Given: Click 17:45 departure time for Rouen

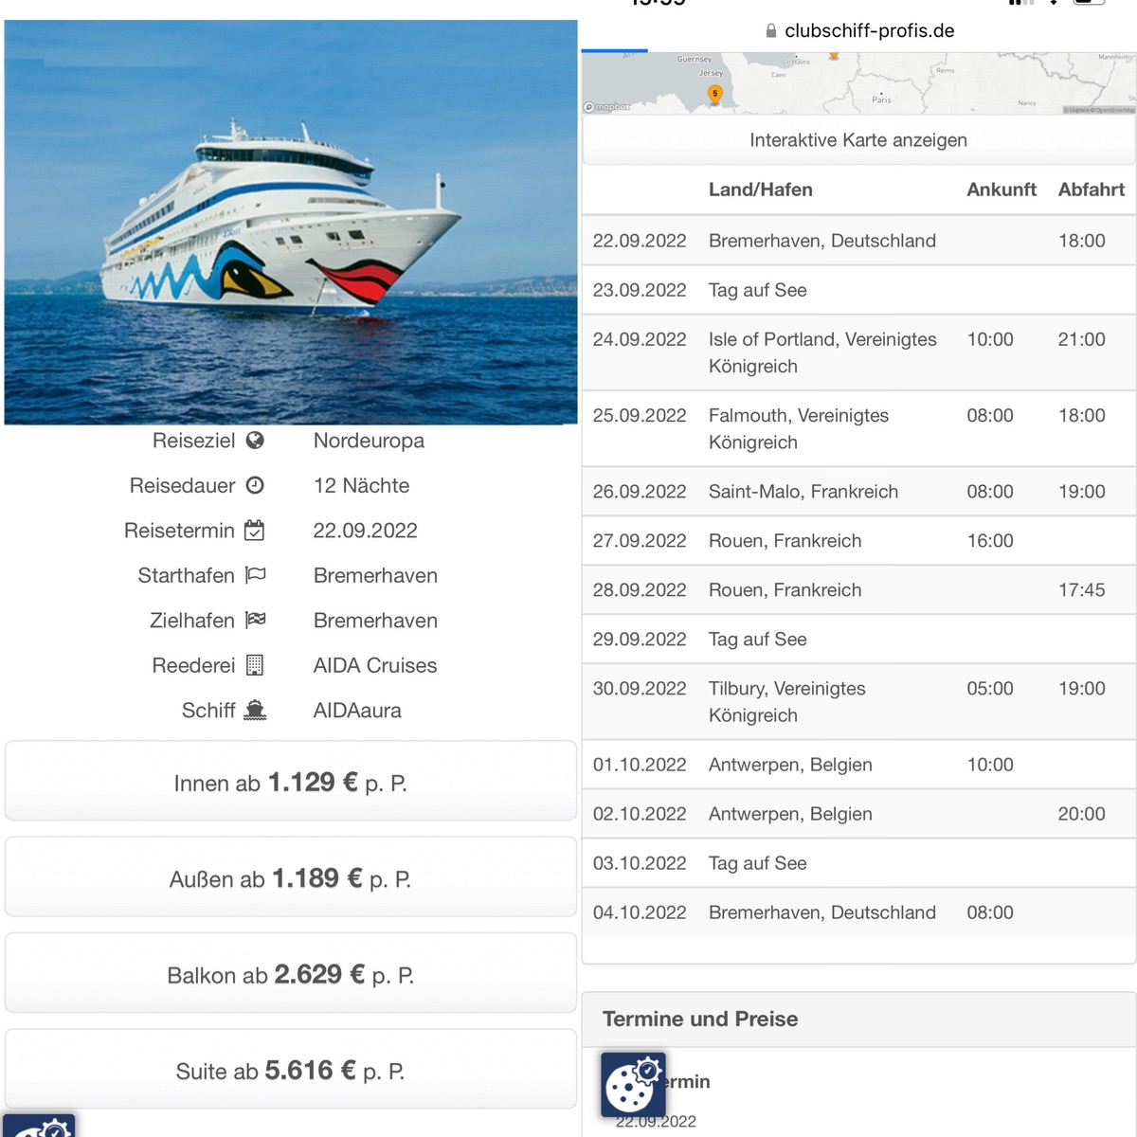Looking at the screenshot, I should [x=1081, y=590].
